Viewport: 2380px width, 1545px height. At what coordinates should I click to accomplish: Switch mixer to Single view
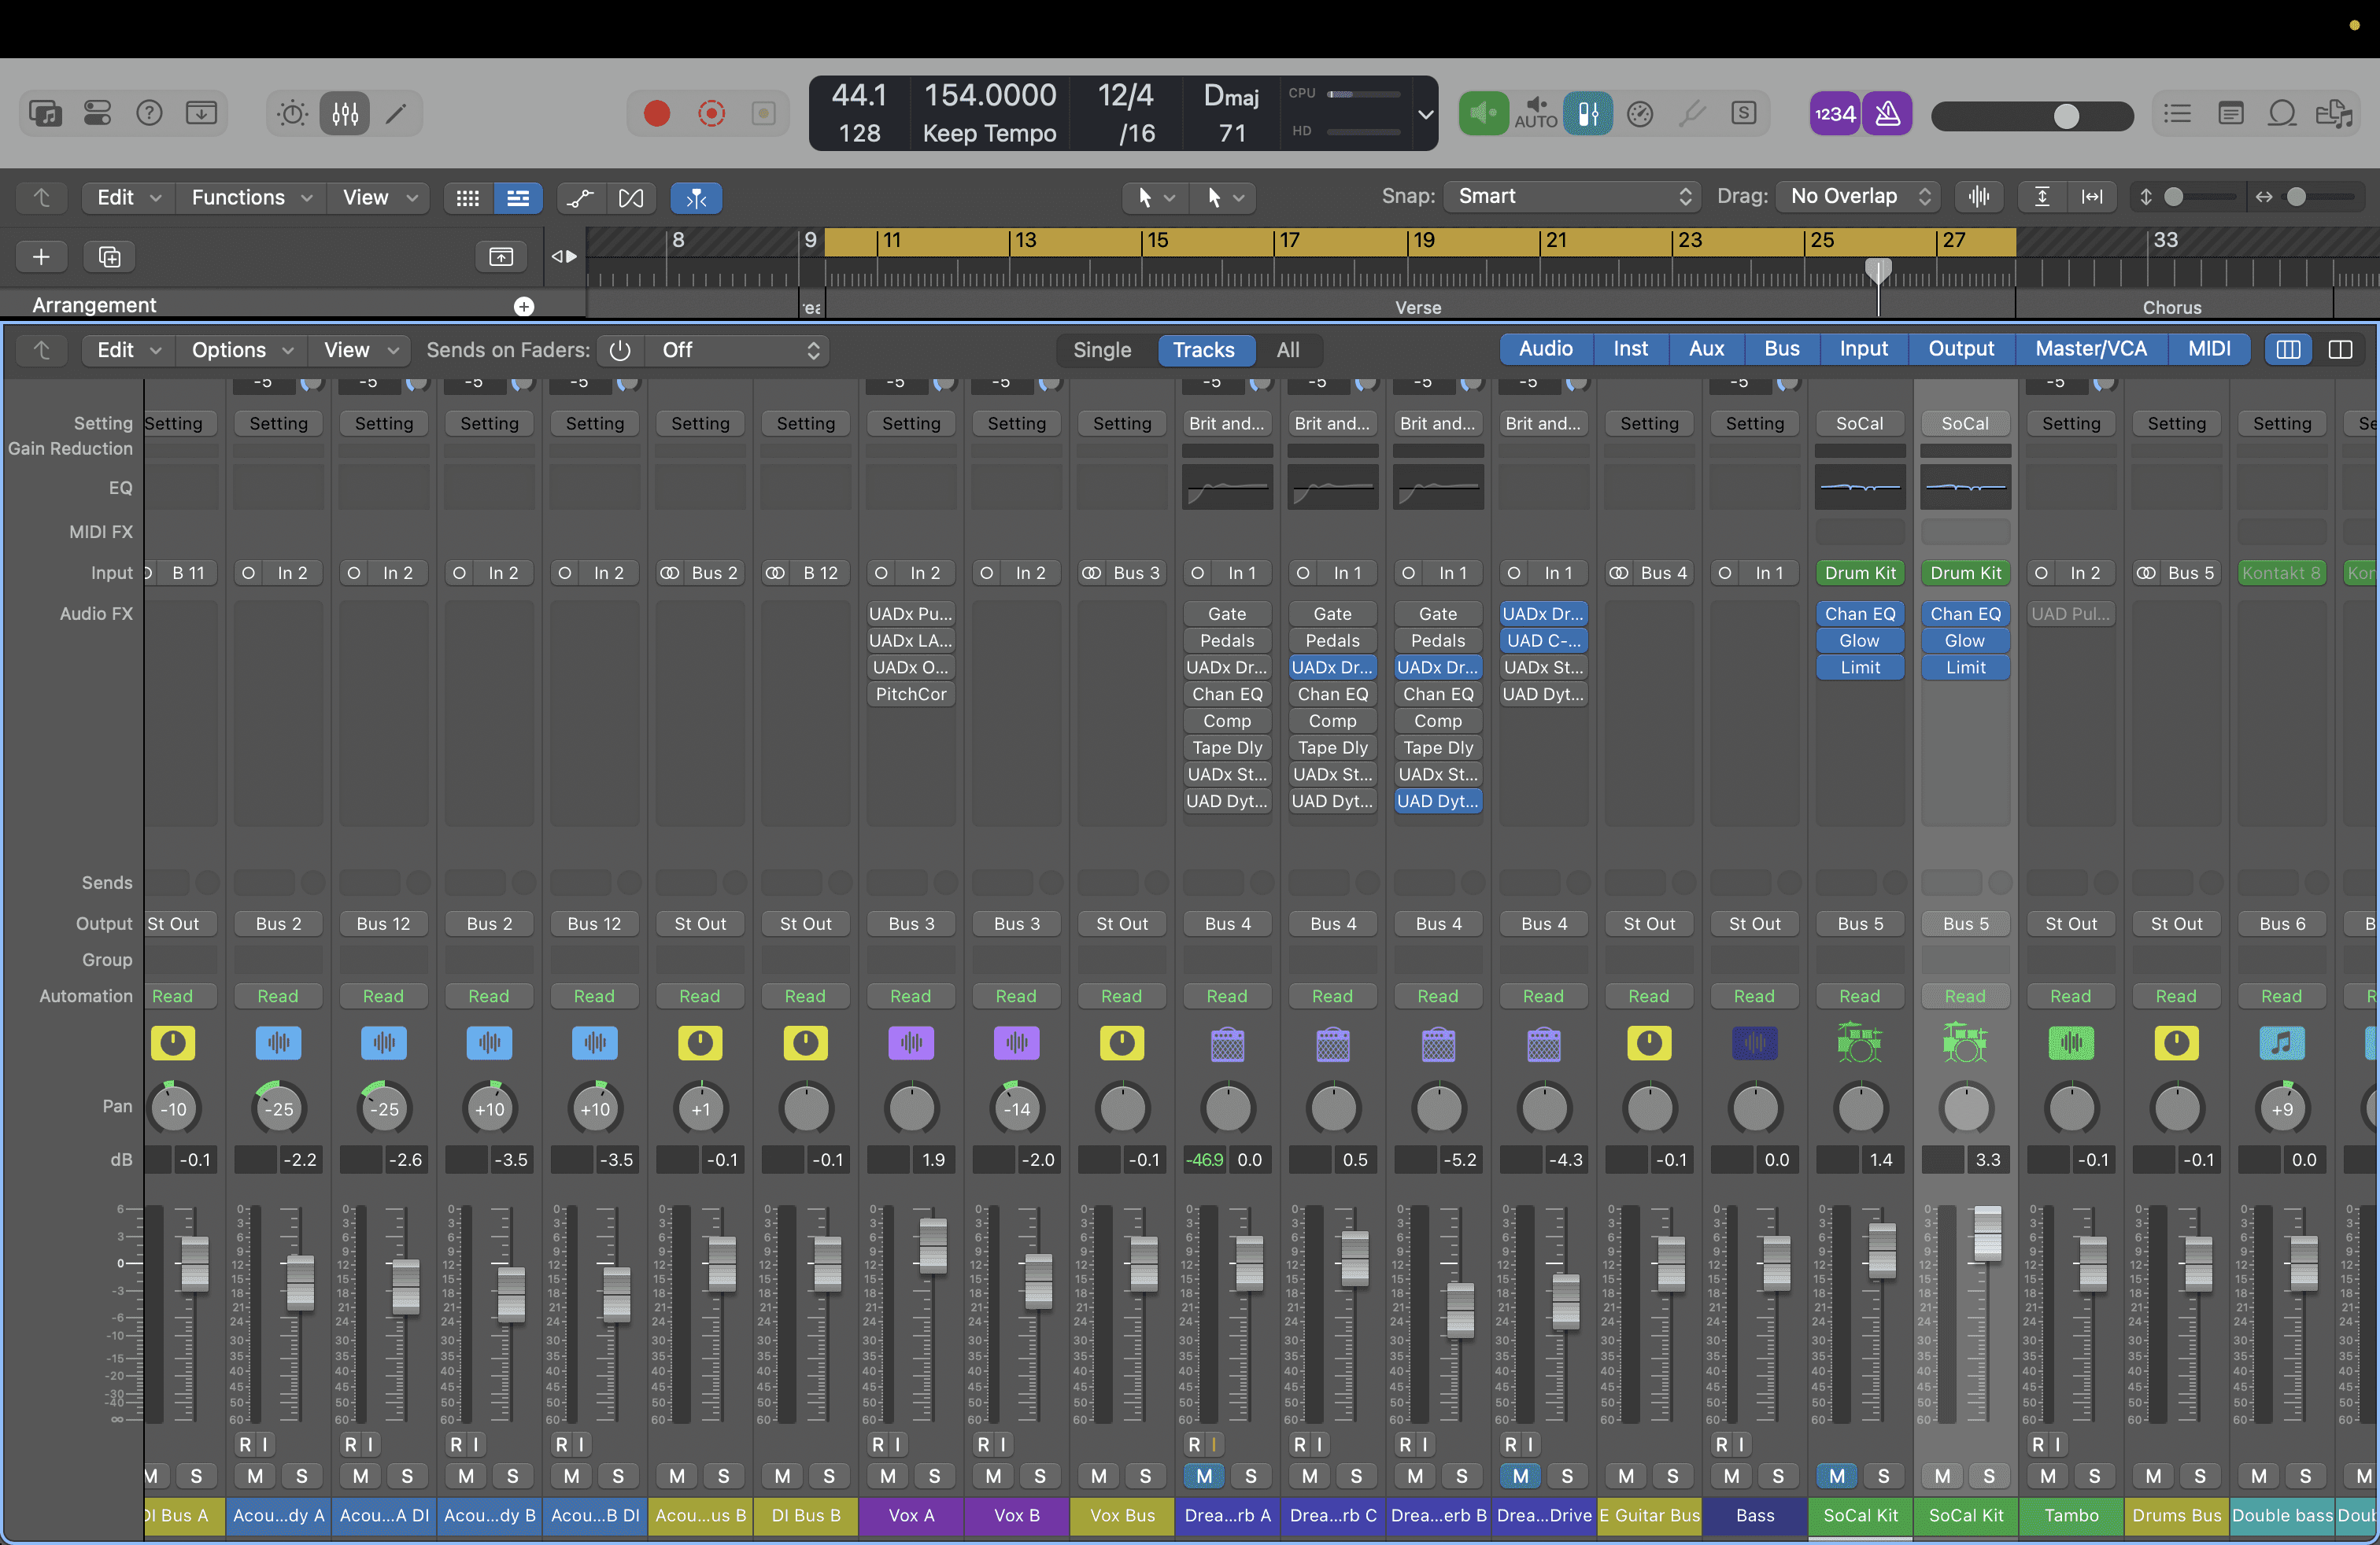(1102, 350)
